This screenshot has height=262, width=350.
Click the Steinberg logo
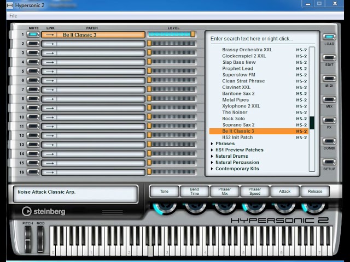(44, 211)
